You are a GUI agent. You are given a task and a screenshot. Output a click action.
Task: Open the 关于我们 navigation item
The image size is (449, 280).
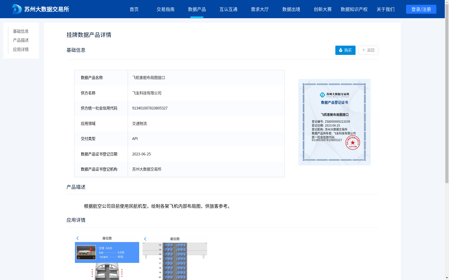click(x=386, y=9)
